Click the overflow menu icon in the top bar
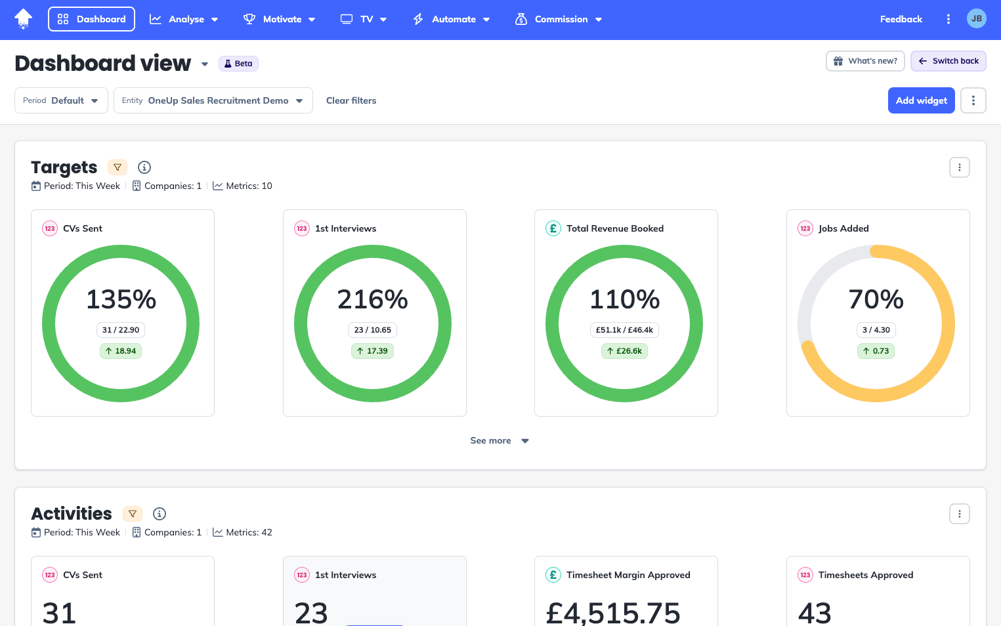 [x=948, y=19]
